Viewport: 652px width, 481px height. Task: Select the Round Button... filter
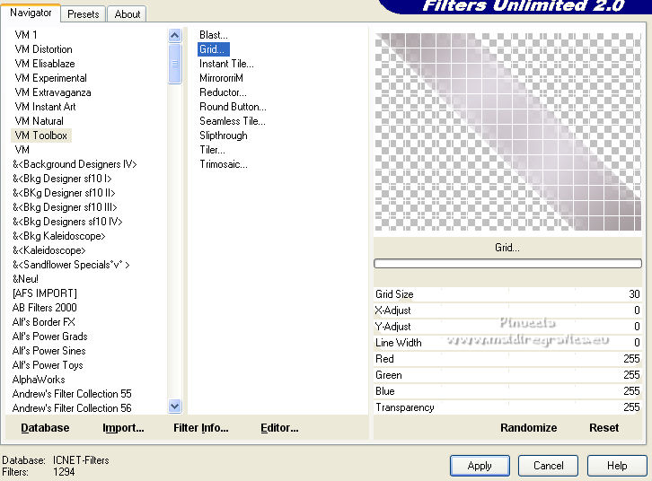233,107
